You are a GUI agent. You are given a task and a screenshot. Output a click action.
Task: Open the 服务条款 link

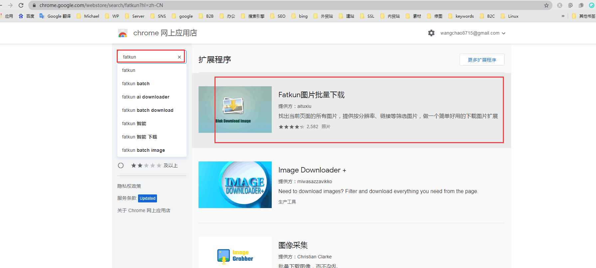(127, 198)
